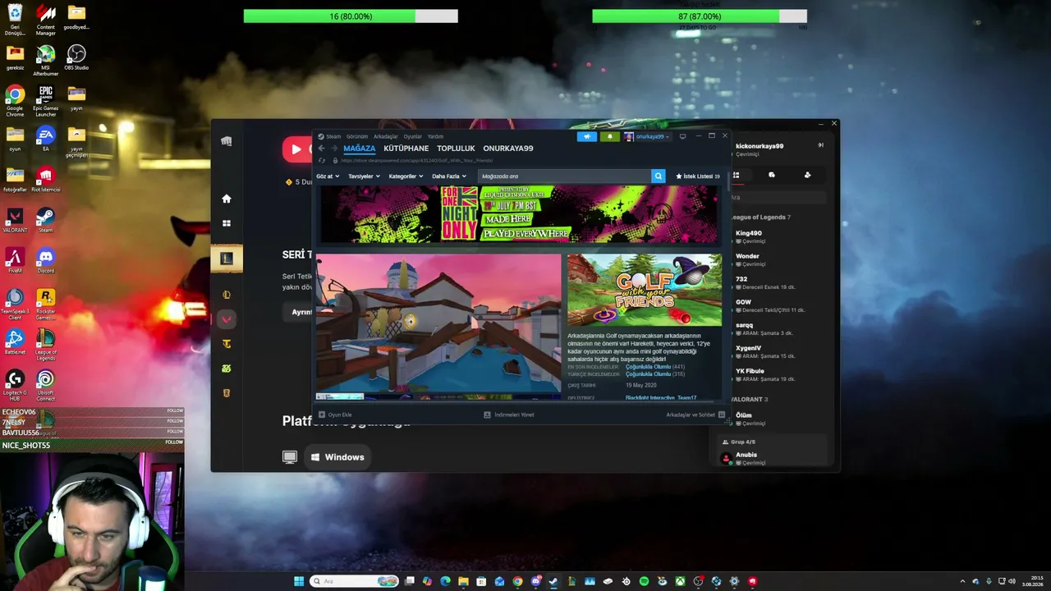Switch Steam to Big Picture mode
This screenshot has height=591, width=1051.
click(x=682, y=136)
